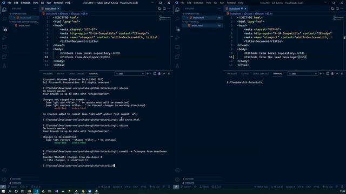Image resolution: width=346 pixels, height=194 pixels.
Task: Close index.html M tab in right window
Action: point(245,9)
